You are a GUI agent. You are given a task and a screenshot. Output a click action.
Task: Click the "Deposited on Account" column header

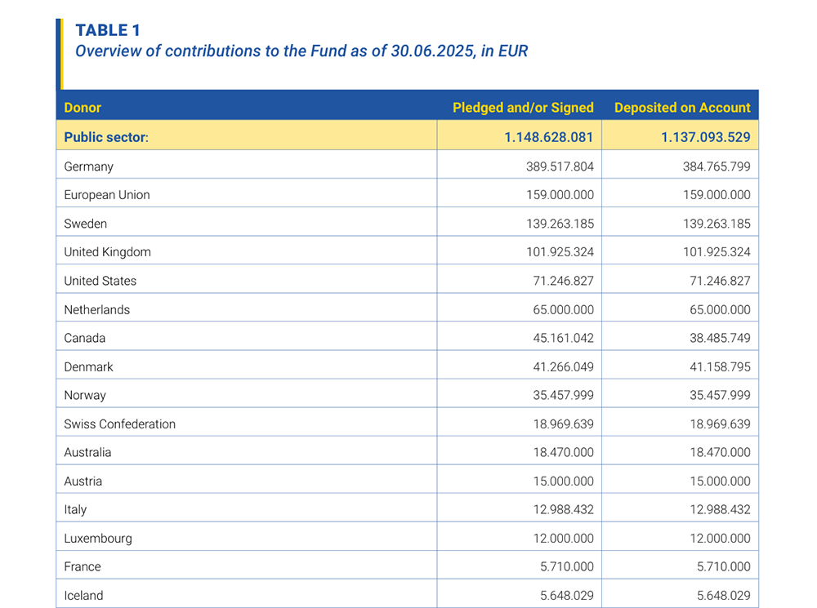681,108
